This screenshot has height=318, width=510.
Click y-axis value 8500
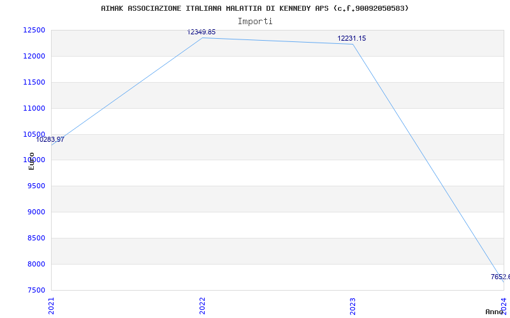pyautogui.click(x=36, y=238)
